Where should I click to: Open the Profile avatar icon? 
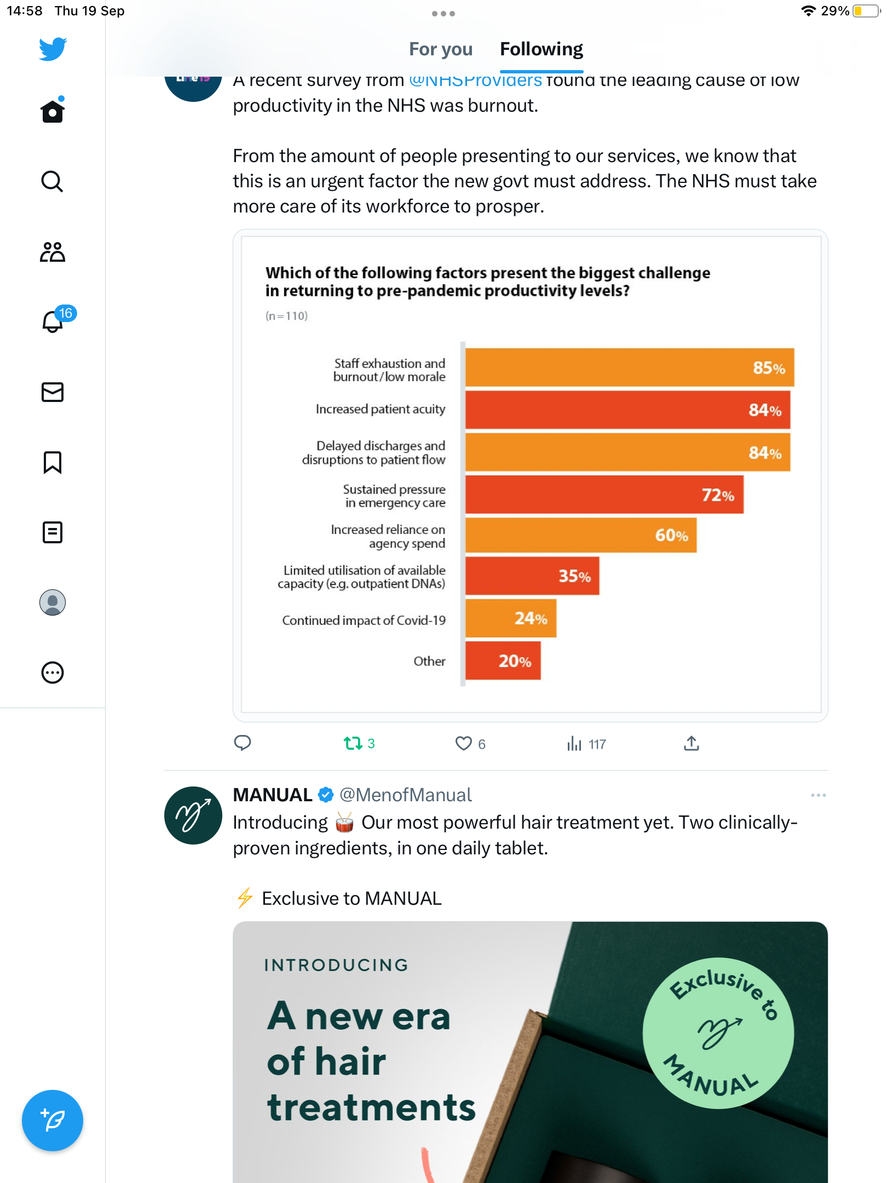[x=53, y=602]
